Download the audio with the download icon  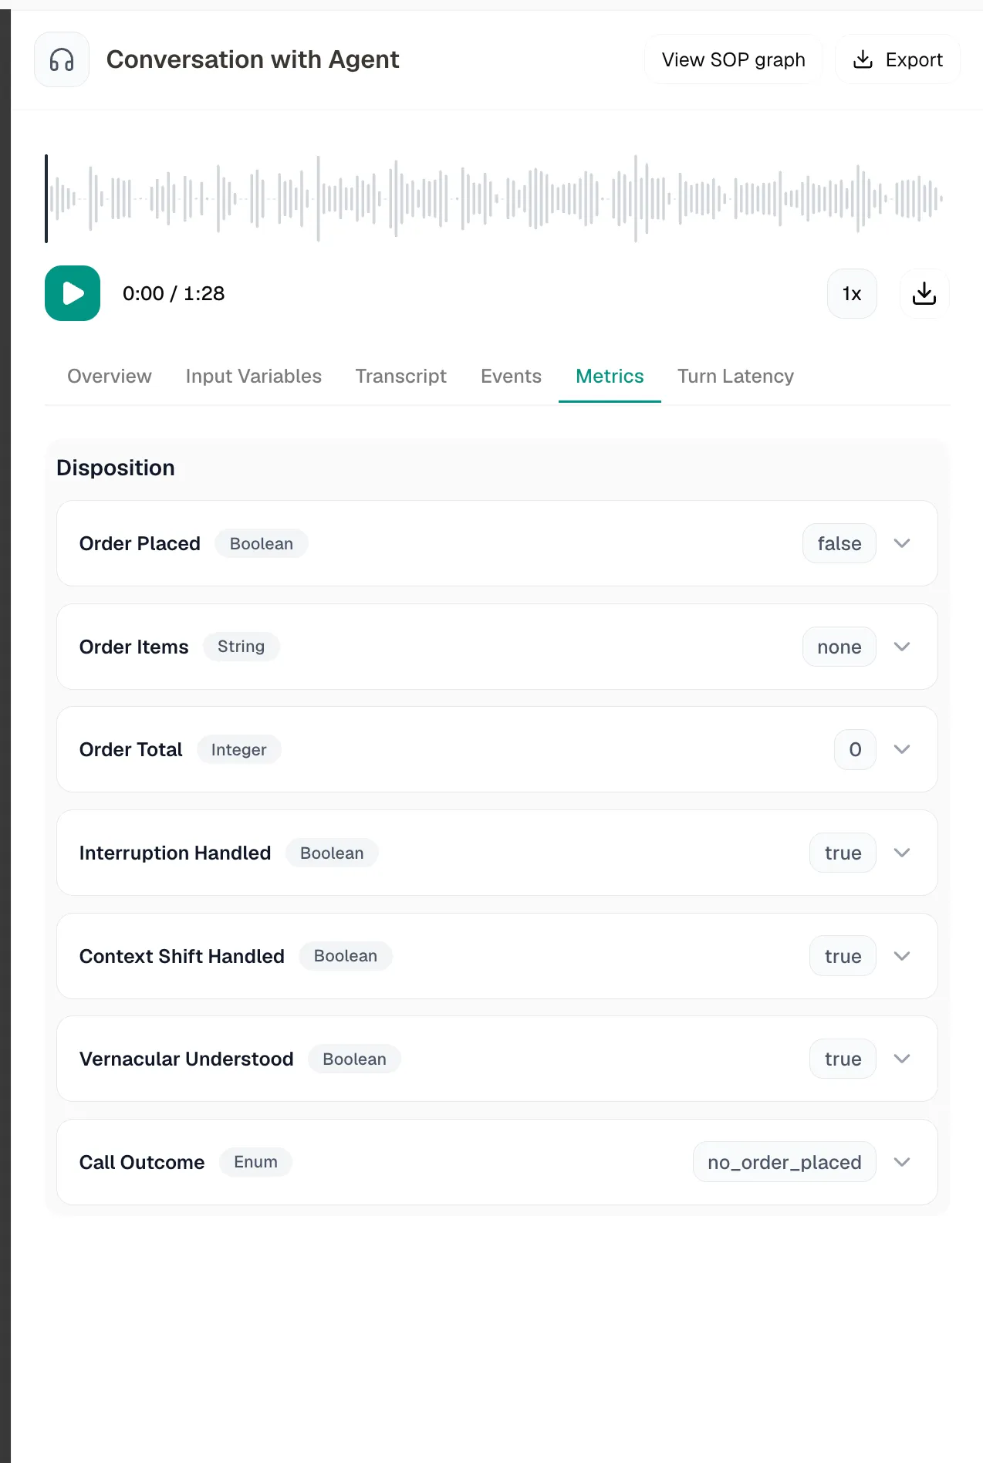pyautogui.click(x=924, y=293)
